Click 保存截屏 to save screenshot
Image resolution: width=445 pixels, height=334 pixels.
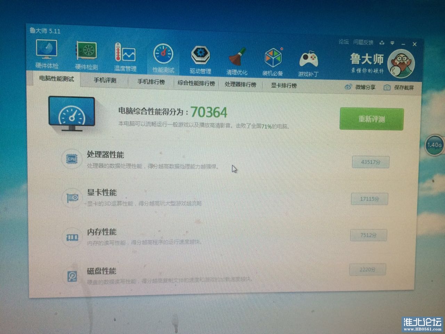(x=399, y=88)
